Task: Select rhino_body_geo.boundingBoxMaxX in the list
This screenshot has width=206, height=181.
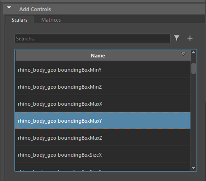Action: click(x=103, y=104)
